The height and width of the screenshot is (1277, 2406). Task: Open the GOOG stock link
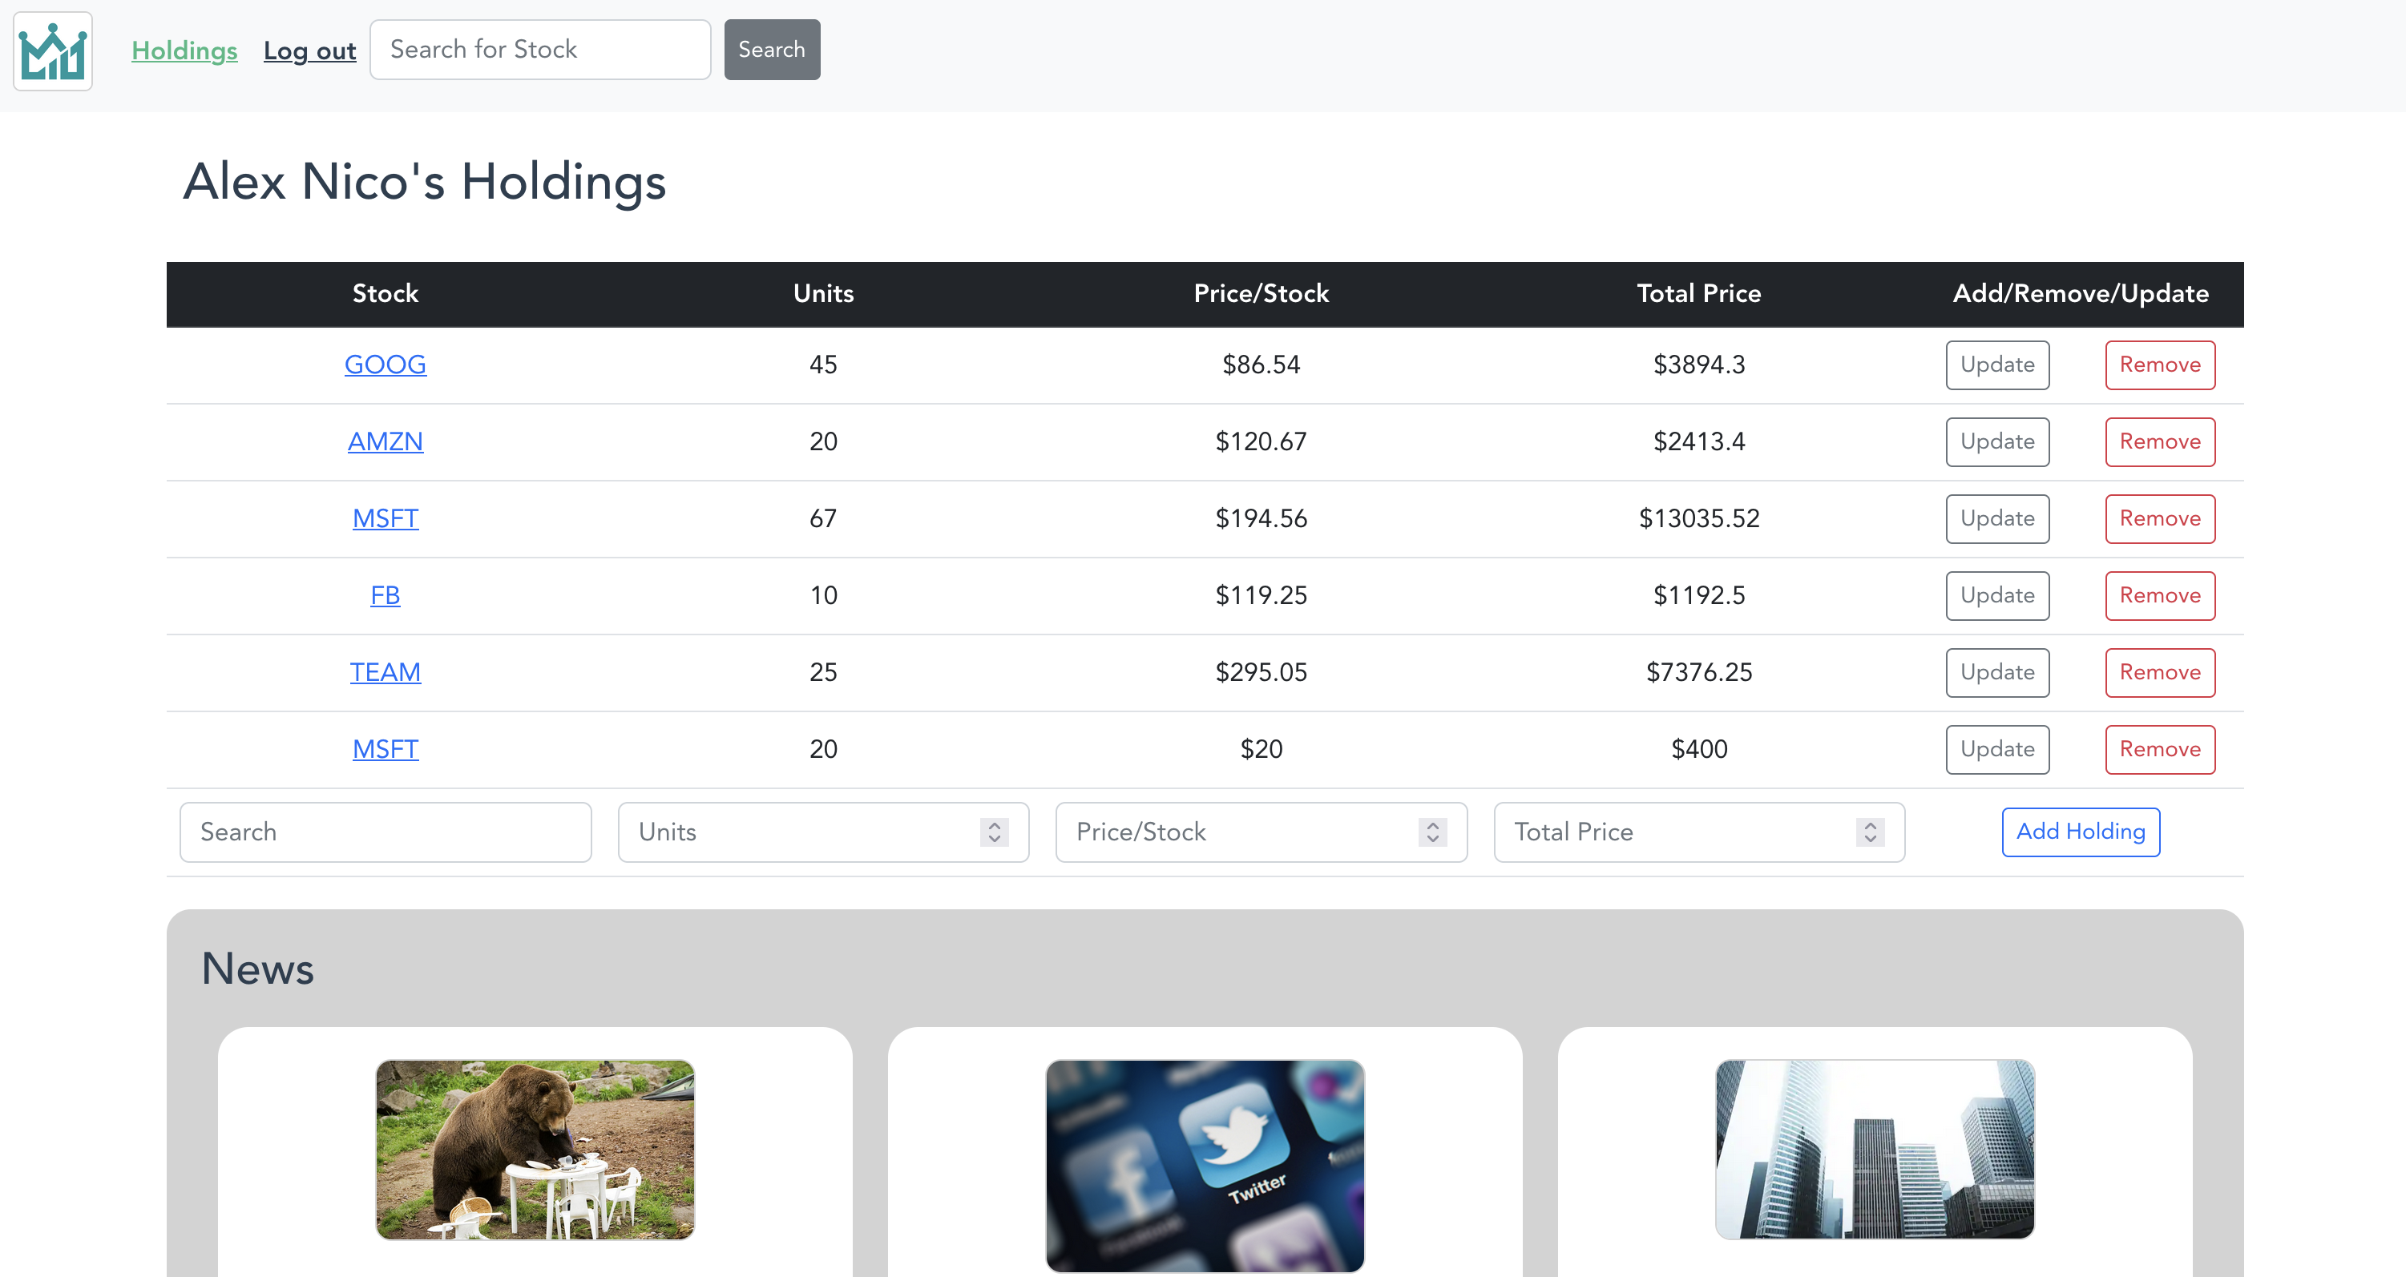(385, 364)
